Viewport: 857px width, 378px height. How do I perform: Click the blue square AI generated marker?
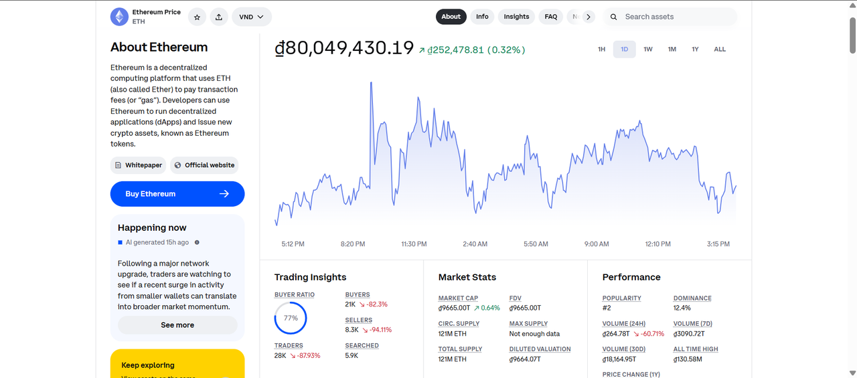121,242
